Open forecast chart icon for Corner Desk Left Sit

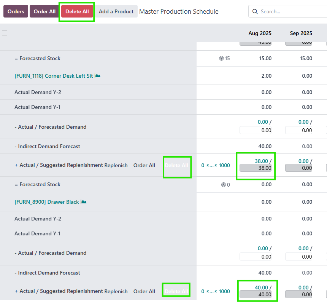98,76
